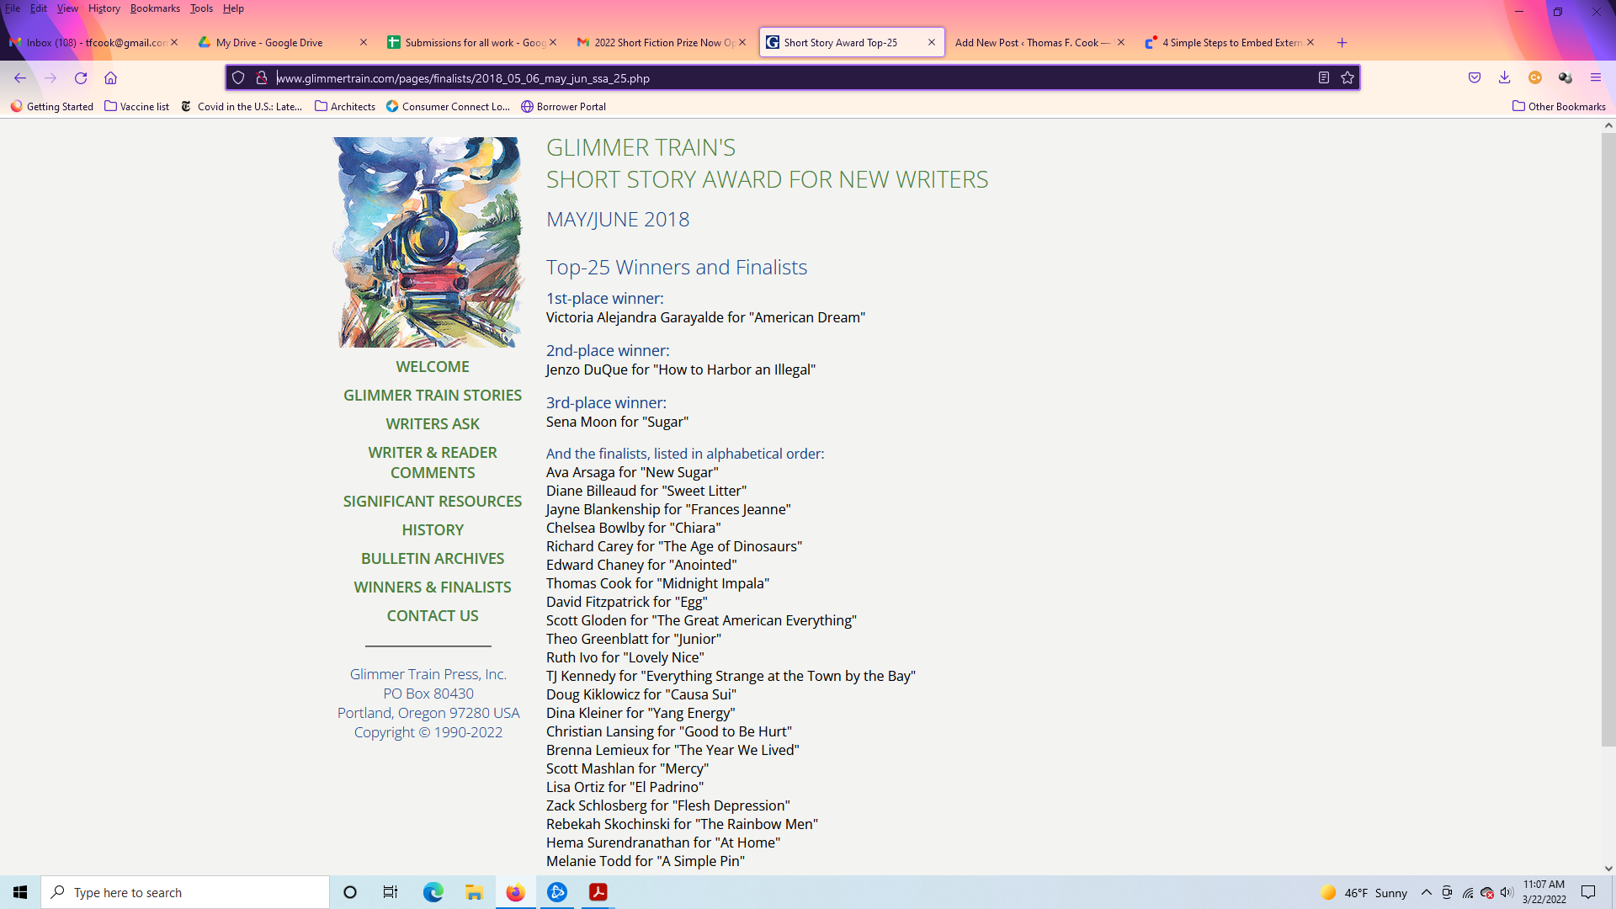Image resolution: width=1616 pixels, height=909 pixels.
Task: Open GLIMMER TRAIN STORIES page
Action: (x=433, y=395)
